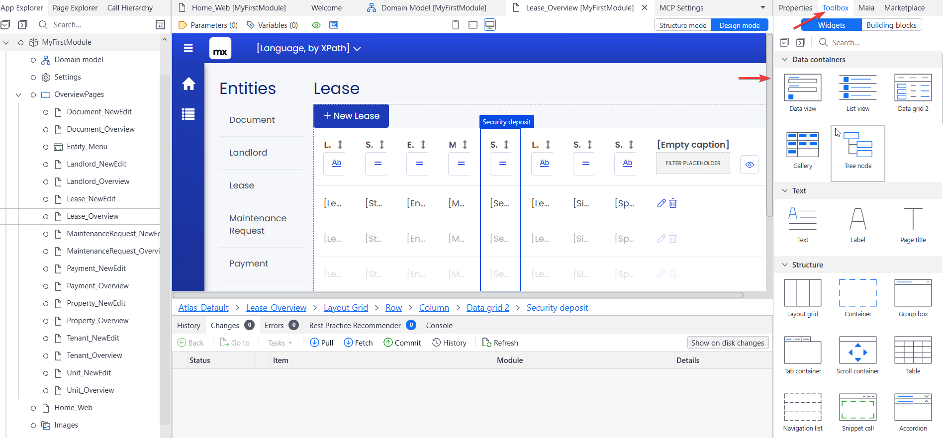Choose the Container widget

857,298
